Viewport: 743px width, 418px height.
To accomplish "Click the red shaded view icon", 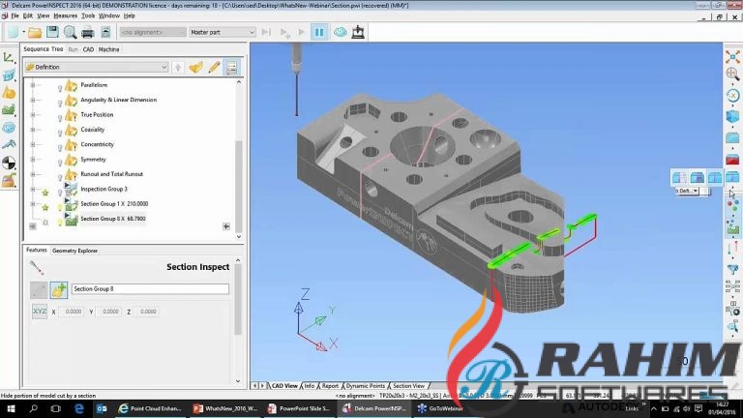I will click(x=732, y=160).
